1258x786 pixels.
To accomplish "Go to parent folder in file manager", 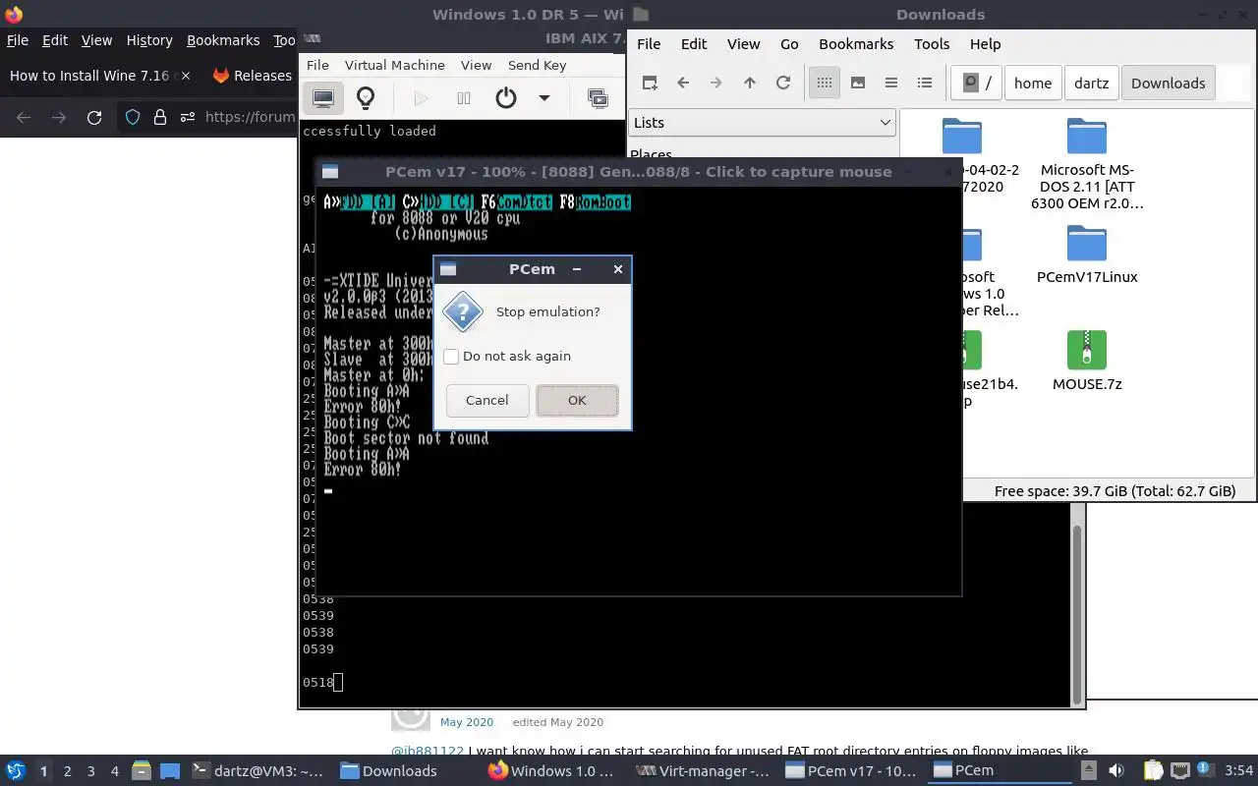I will 750,84.
